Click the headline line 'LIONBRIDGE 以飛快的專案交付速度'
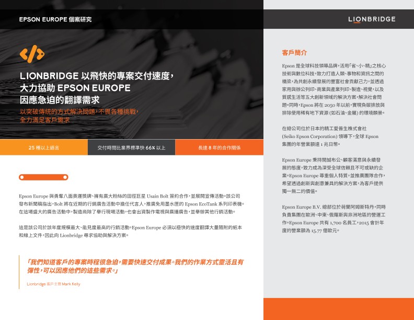414x320 pixels. pos(97,76)
